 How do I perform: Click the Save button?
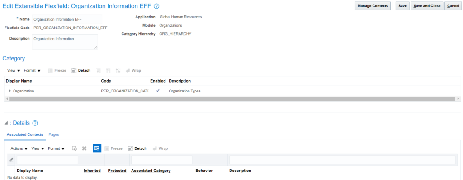click(402, 6)
